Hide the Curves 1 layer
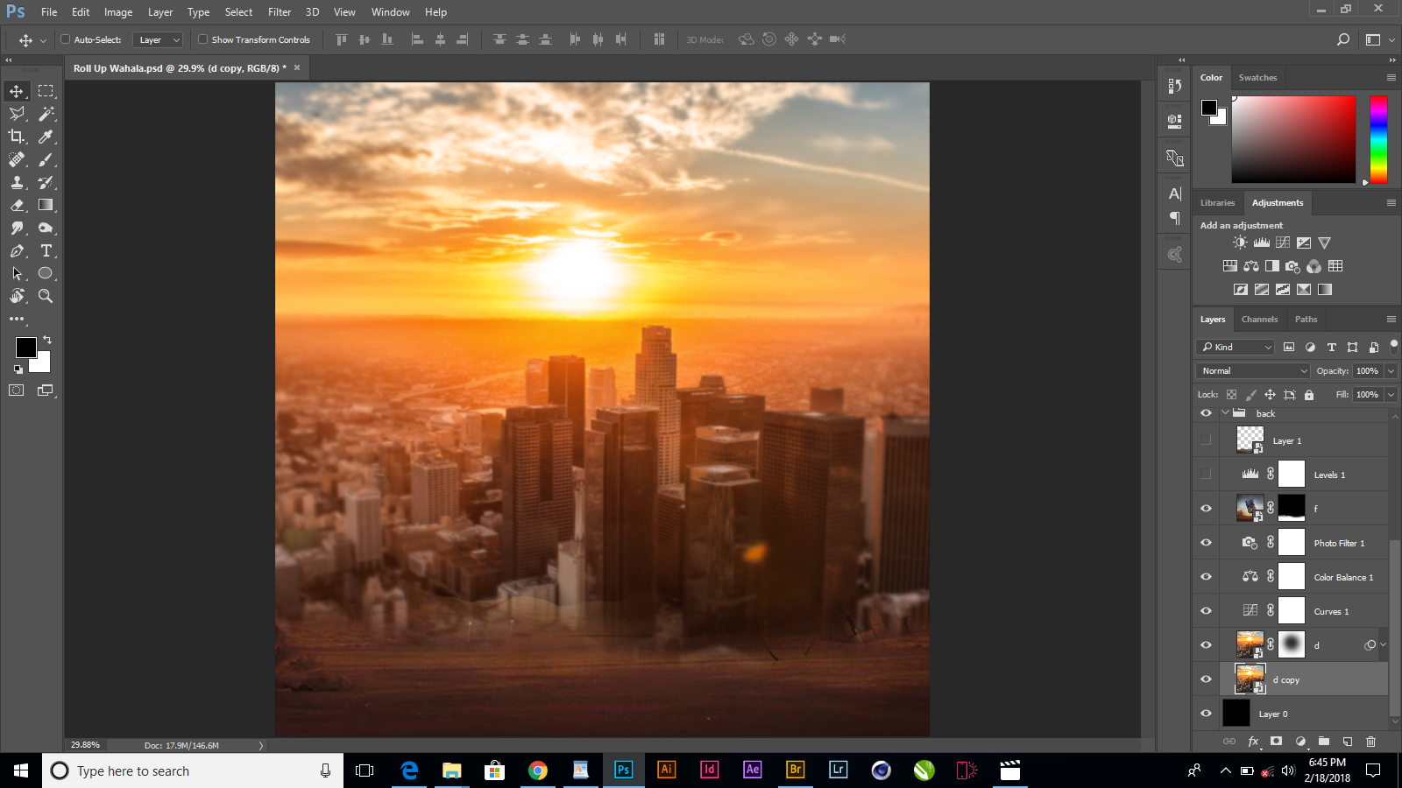Image resolution: width=1402 pixels, height=788 pixels. (1206, 611)
